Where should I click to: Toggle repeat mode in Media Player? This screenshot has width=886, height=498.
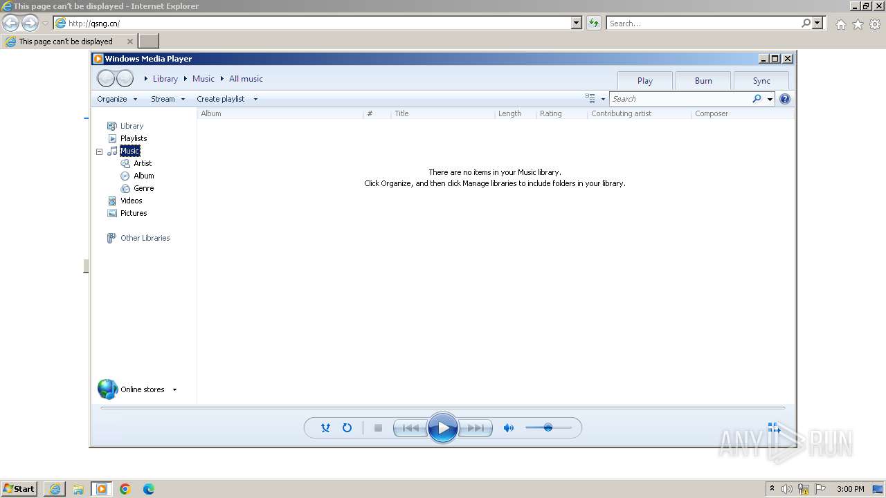pyautogui.click(x=347, y=428)
